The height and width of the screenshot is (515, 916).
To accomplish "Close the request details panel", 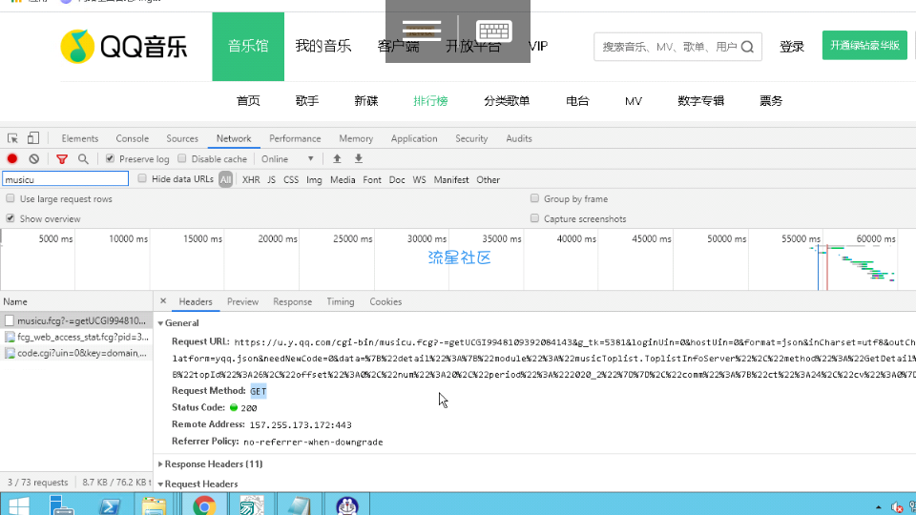I will pyautogui.click(x=163, y=301).
